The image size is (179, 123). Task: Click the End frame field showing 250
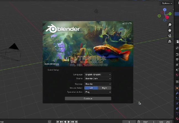[164, 122]
